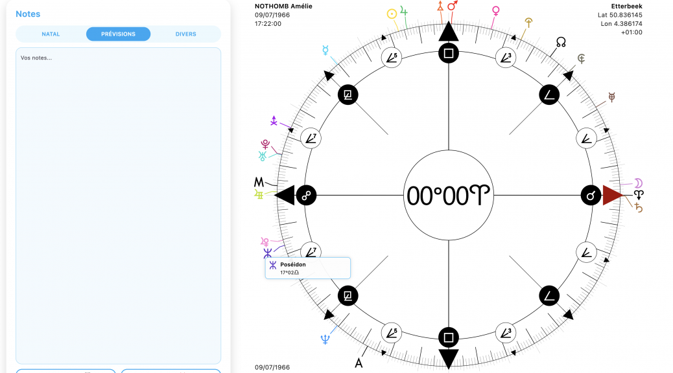Click the pink crescent Moon glyph
The width and height of the screenshot is (673, 373).
click(638, 182)
